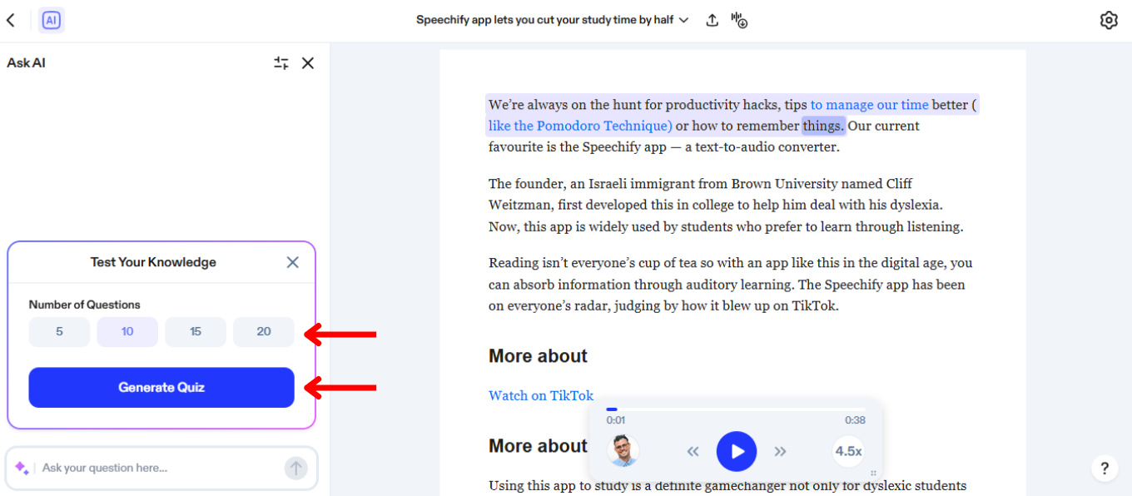Open Settings with the gear icon
Image resolution: width=1132 pixels, height=496 pixels.
pyautogui.click(x=1109, y=19)
